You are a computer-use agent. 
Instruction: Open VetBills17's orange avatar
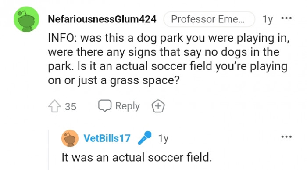[70, 138]
